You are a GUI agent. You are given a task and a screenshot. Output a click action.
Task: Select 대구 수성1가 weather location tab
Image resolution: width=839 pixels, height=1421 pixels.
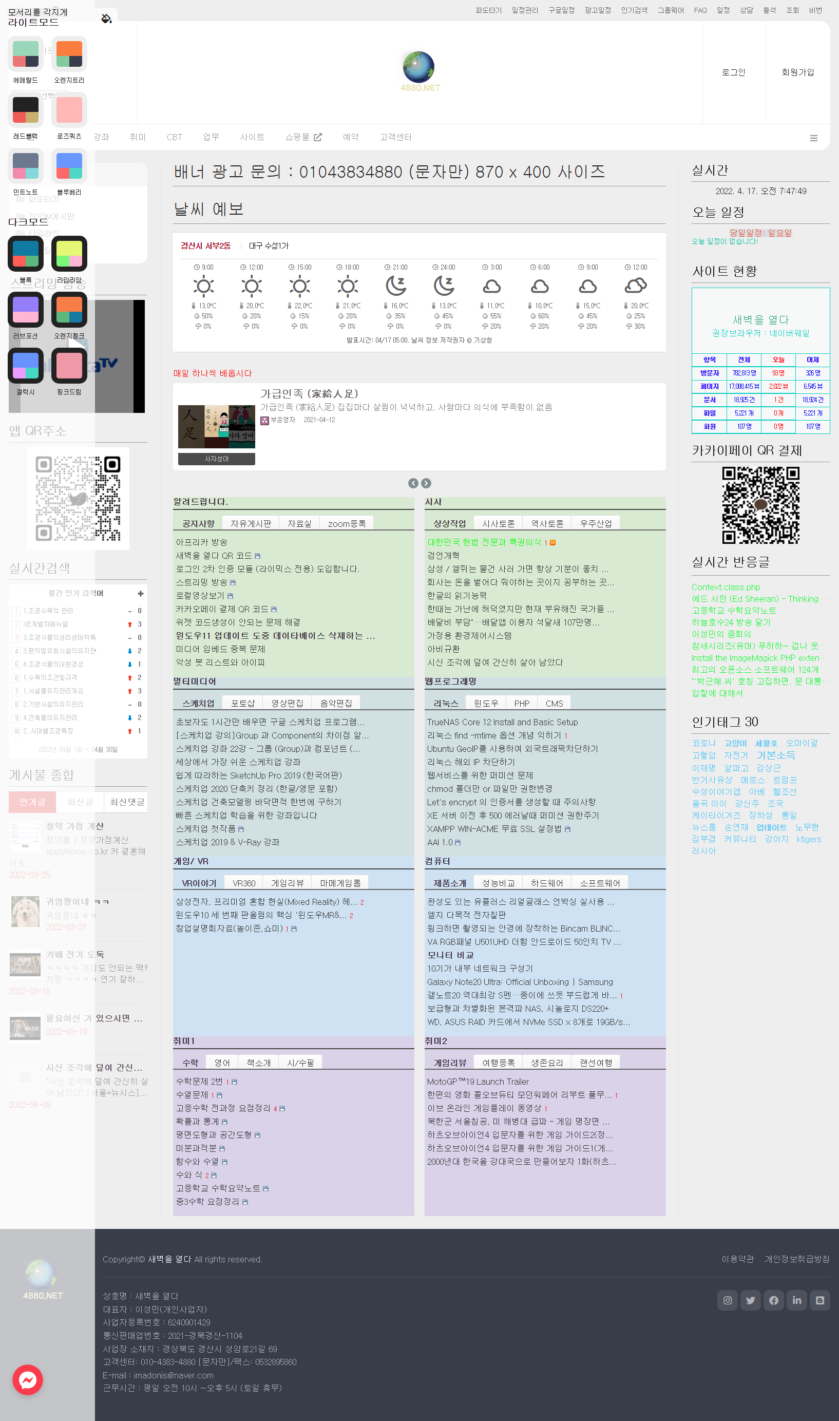coord(269,245)
